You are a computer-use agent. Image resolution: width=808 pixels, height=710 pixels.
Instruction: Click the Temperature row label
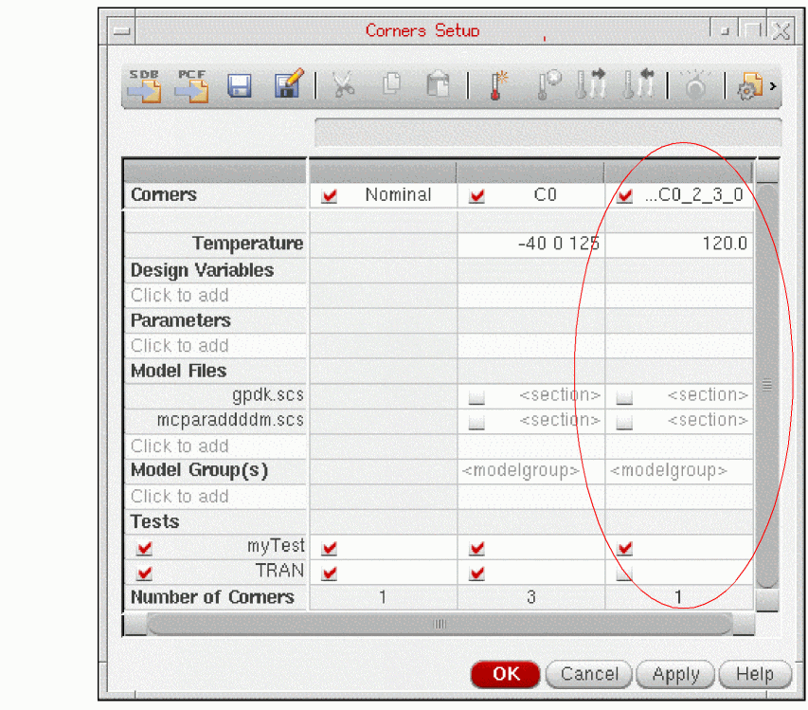point(247,244)
